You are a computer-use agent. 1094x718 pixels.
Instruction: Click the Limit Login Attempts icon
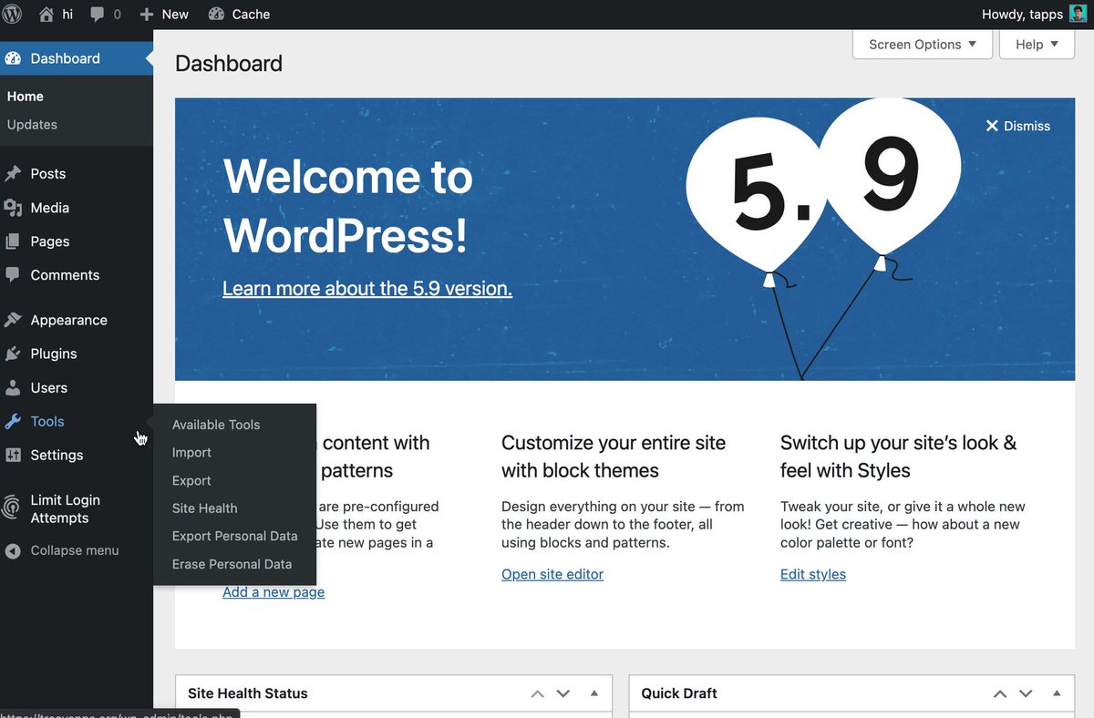[x=13, y=508]
